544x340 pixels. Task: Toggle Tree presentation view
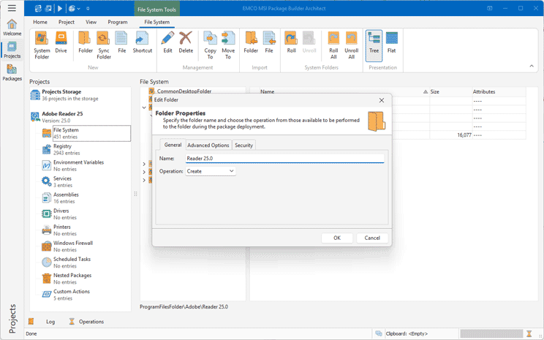[374, 43]
